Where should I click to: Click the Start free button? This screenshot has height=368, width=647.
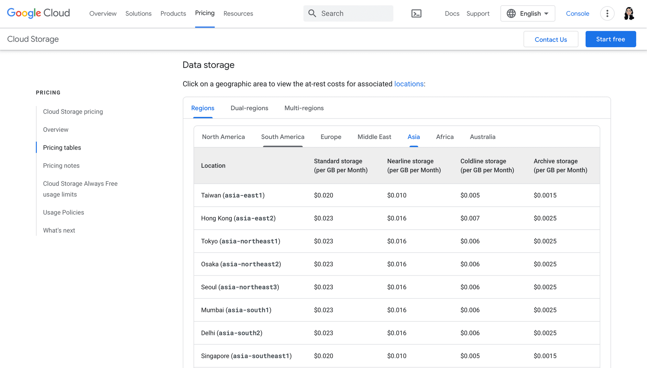(610, 39)
